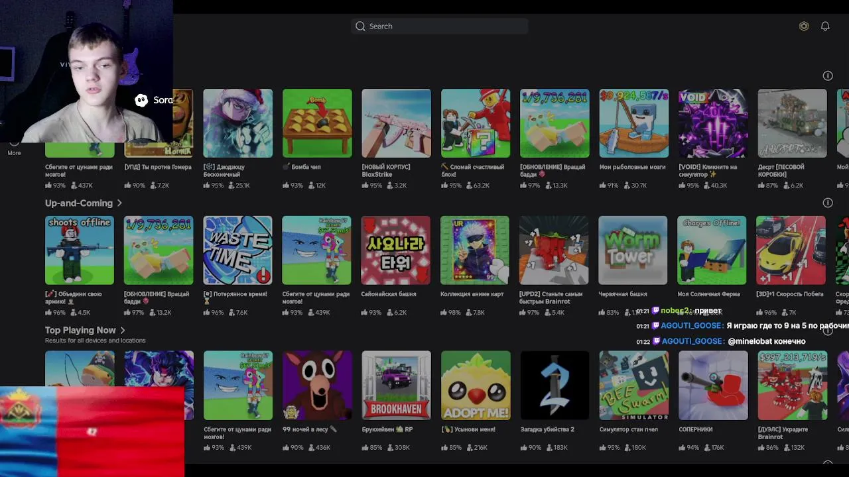This screenshot has width=849, height=477.
Task: Click Червячная башня title text
Action: pyautogui.click(x=622, y=294)
